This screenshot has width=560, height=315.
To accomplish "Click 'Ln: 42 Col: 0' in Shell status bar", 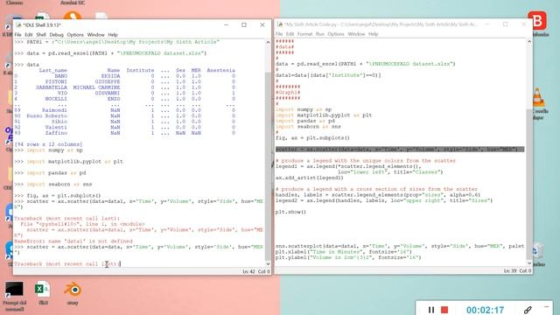I will point(256,271).
